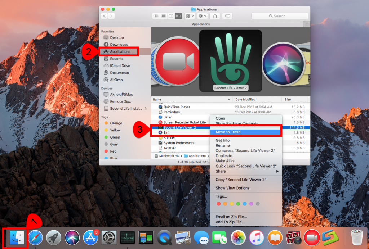
Task: Eject the Second Life Installer disk
Action: click(146, 108)
